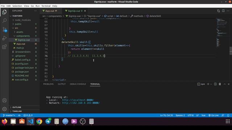Open the Run and Debug view
The height and width of the screenshot is (130, 232).
[x=4, y=38]
